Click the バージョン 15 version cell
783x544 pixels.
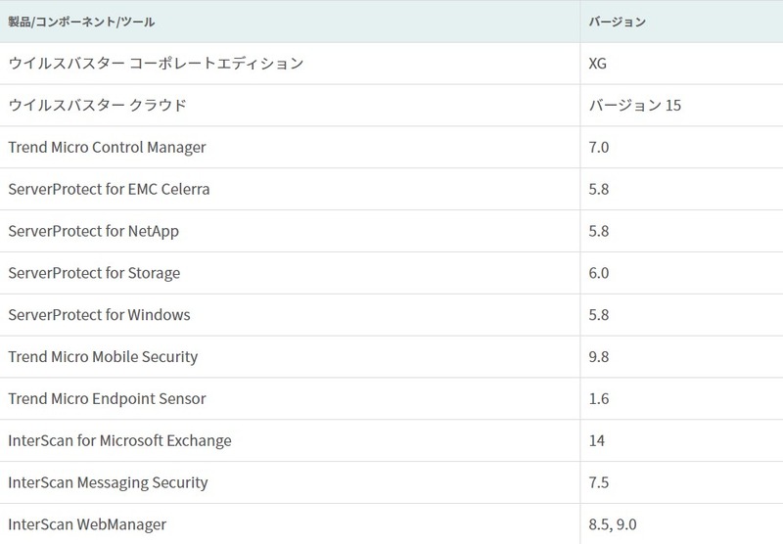(634, 106)
